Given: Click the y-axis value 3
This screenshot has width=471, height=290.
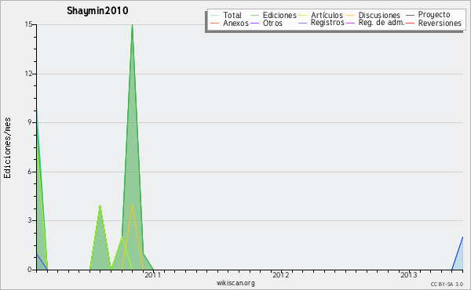Looking at the screenshot, I should point(30,220).
